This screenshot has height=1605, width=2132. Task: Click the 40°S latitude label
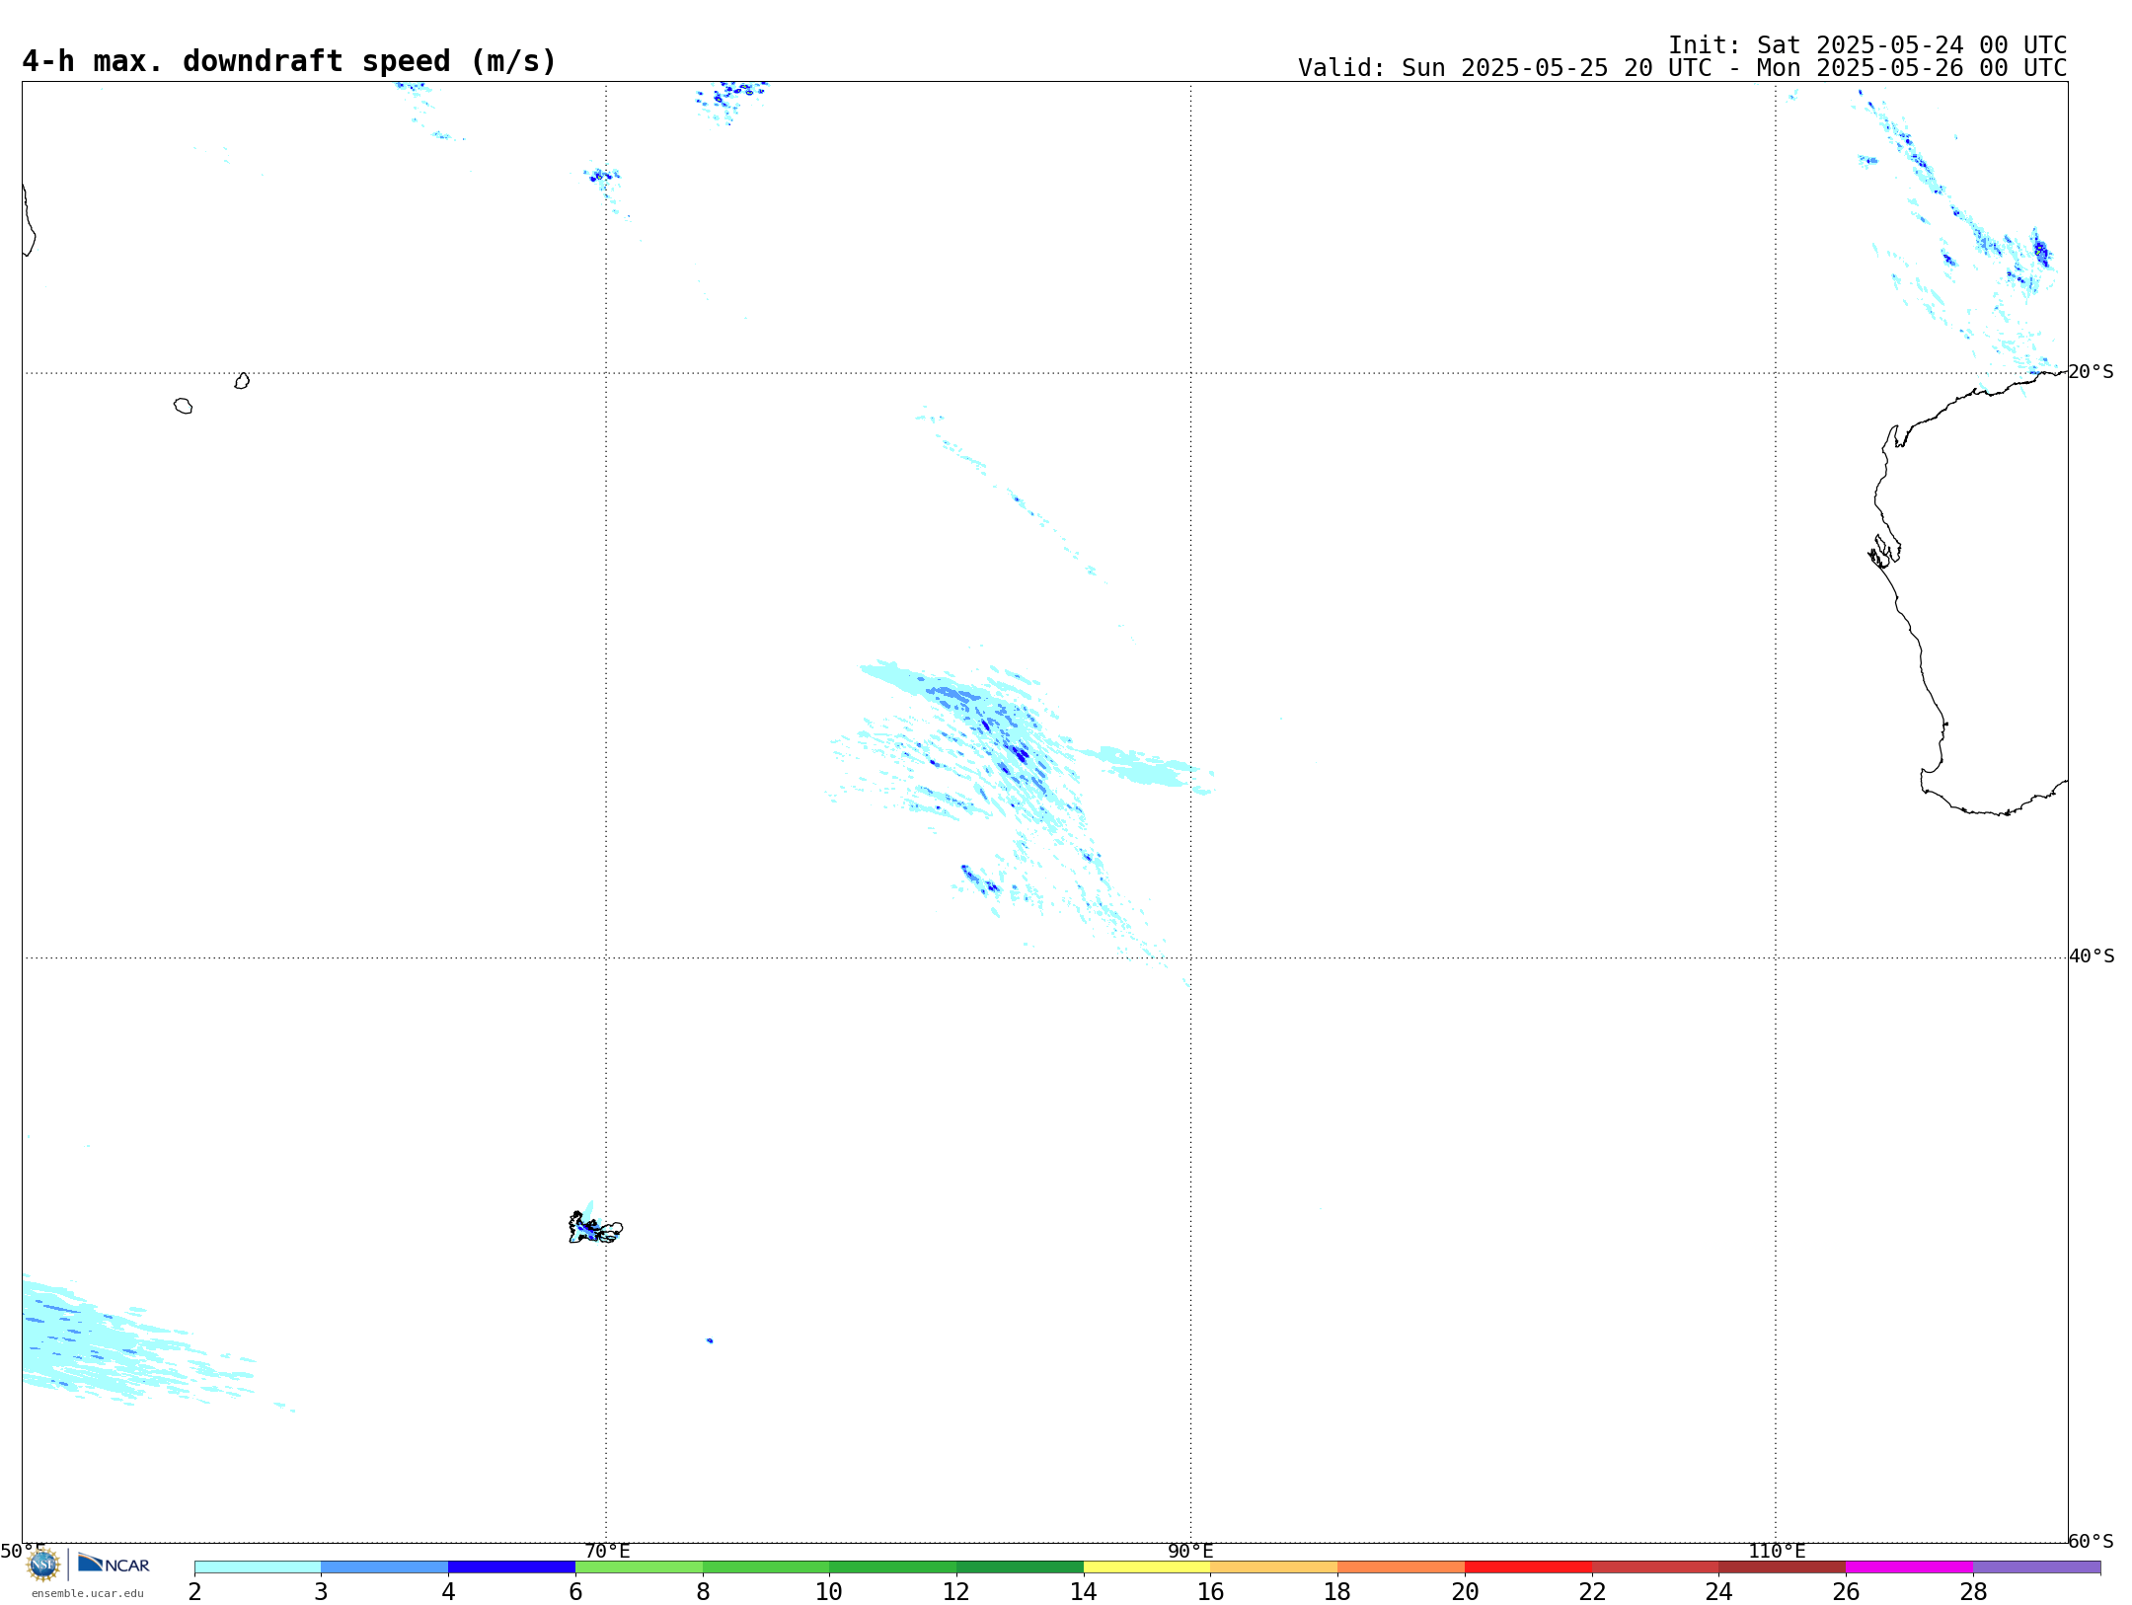(2092, 956)
